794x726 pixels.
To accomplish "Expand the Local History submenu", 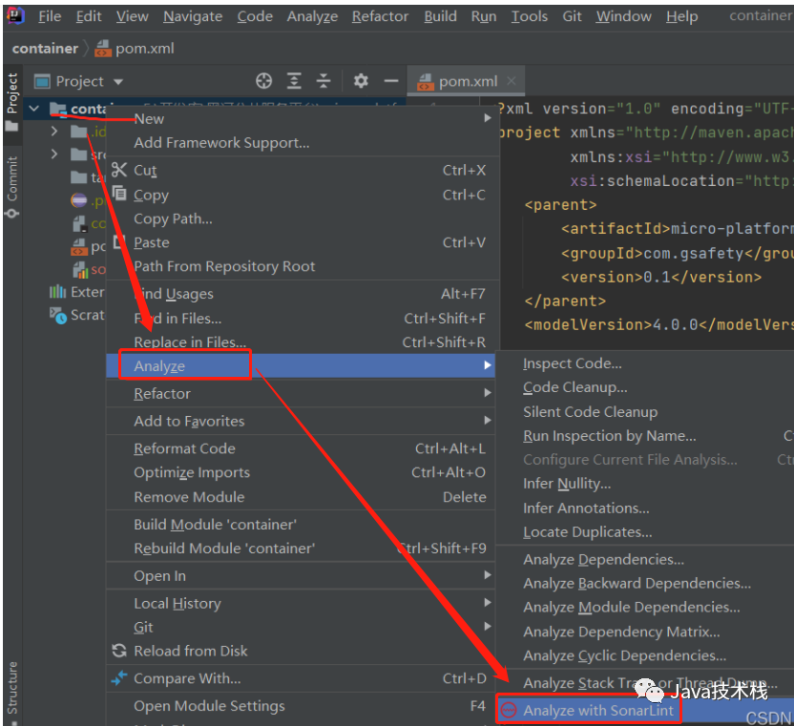I will 300,603.
